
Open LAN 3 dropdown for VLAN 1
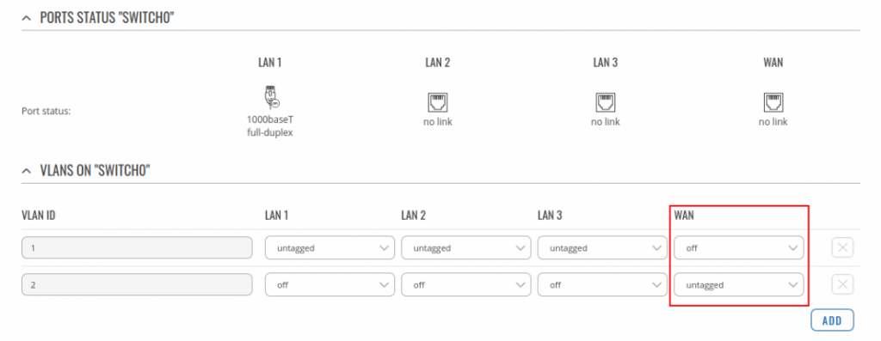(x=602, y=248)
